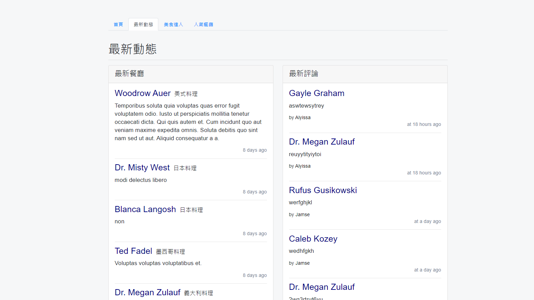Click the 'non' description under Blanca Langosh

pos(120,222)
